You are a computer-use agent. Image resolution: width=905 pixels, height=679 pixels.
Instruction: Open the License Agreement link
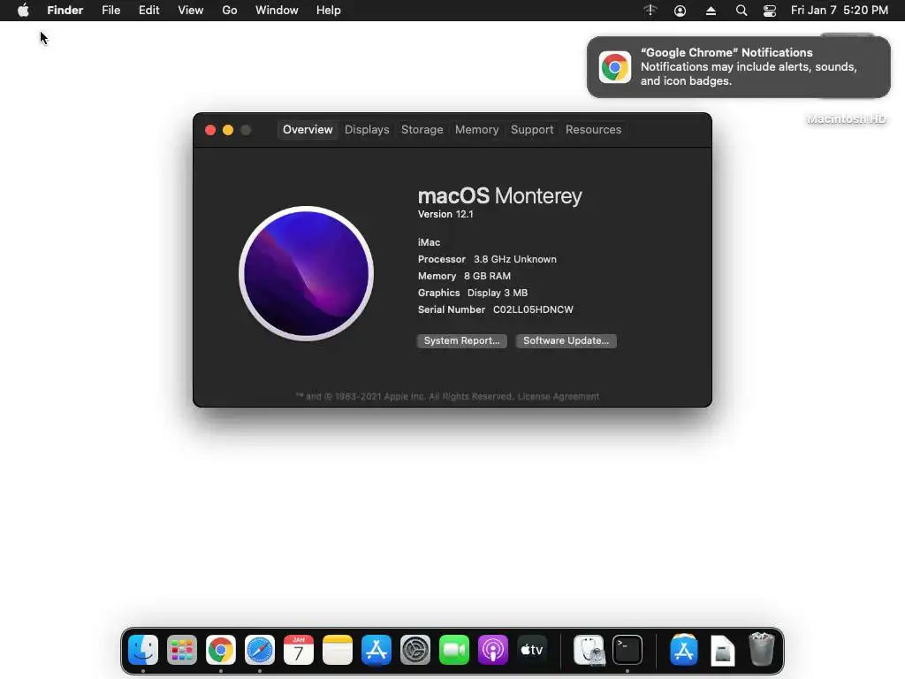[559, 397]
